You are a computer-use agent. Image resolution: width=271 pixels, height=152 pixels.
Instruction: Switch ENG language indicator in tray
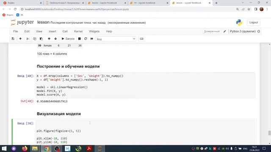pos(245,149)
